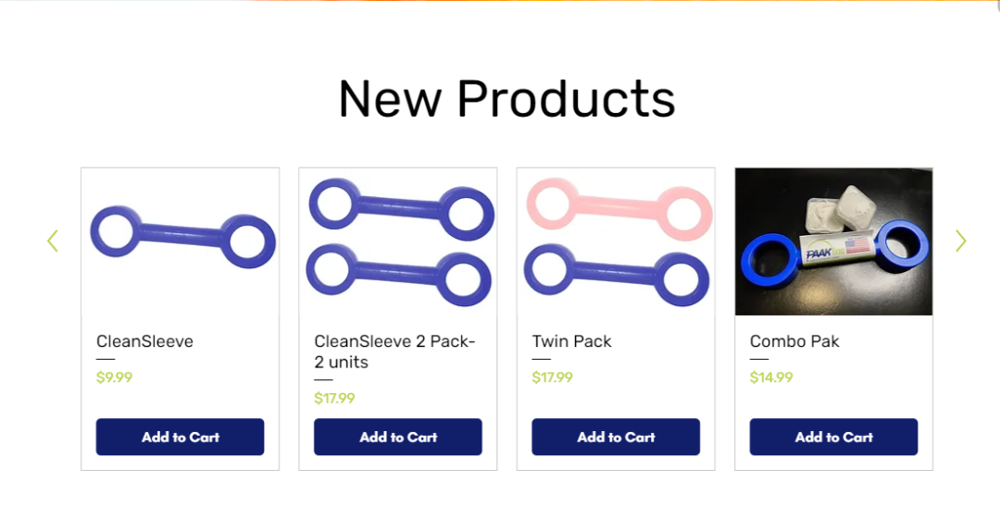Add the $9.99 CleanSleeve to cart
The width and height of the screenshot is (1000, 507).
(x=180, y=437)
